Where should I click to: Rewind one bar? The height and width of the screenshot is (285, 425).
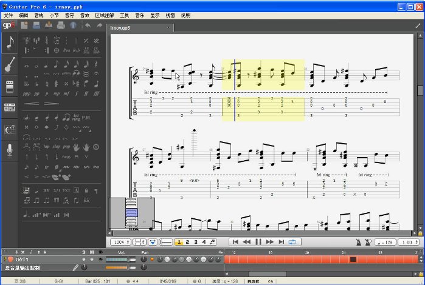coord(247,242)
